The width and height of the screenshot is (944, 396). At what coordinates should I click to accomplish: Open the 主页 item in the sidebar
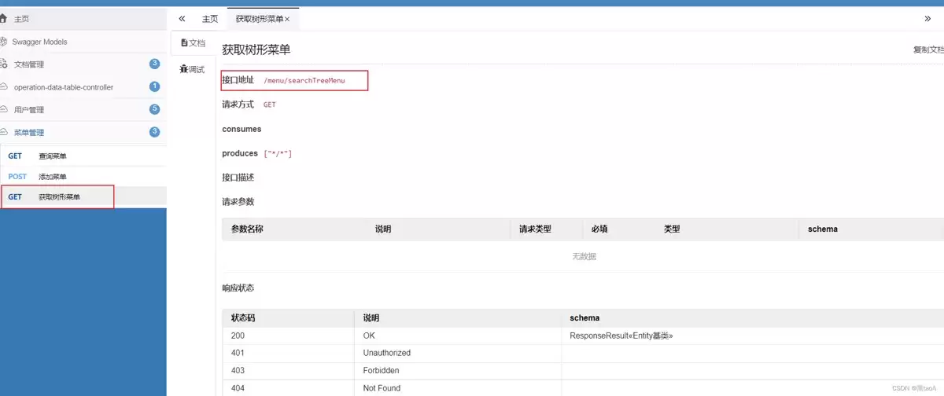click(83, 18)
